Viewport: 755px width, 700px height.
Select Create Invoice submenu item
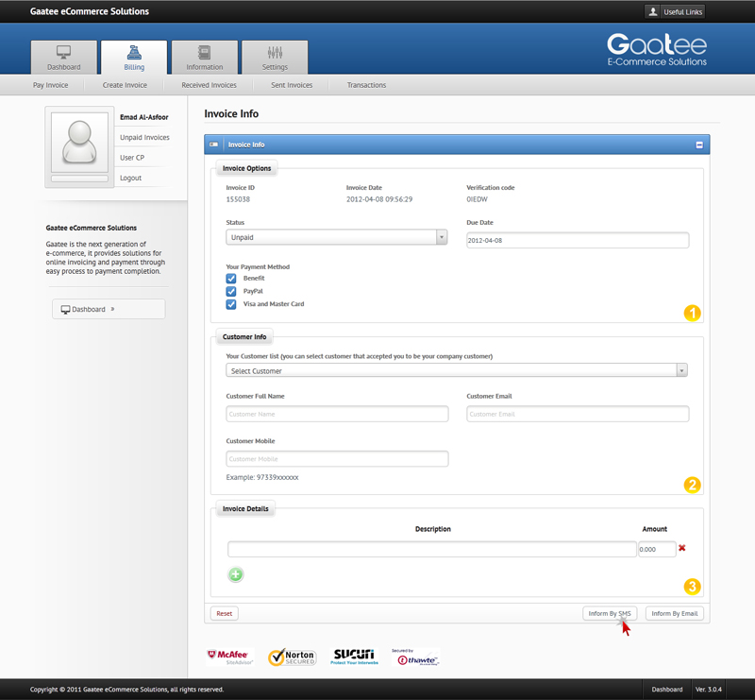click(x=125, y=85)
